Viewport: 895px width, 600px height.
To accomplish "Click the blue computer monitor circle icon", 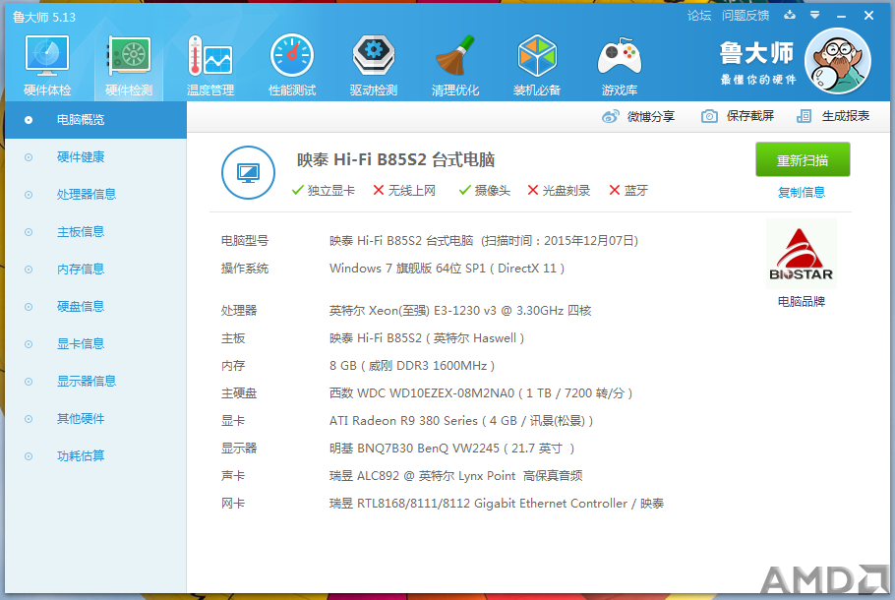I will [248, 172].
